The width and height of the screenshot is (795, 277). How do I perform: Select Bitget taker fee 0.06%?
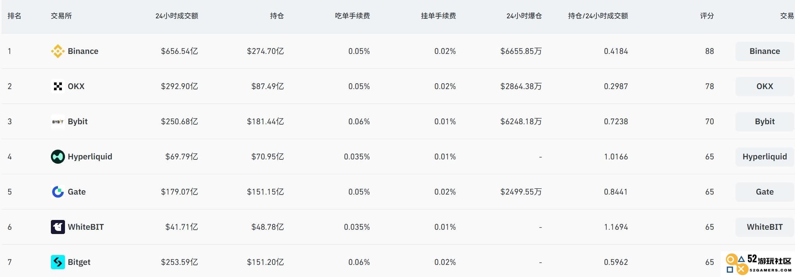[x=359, y=262]
